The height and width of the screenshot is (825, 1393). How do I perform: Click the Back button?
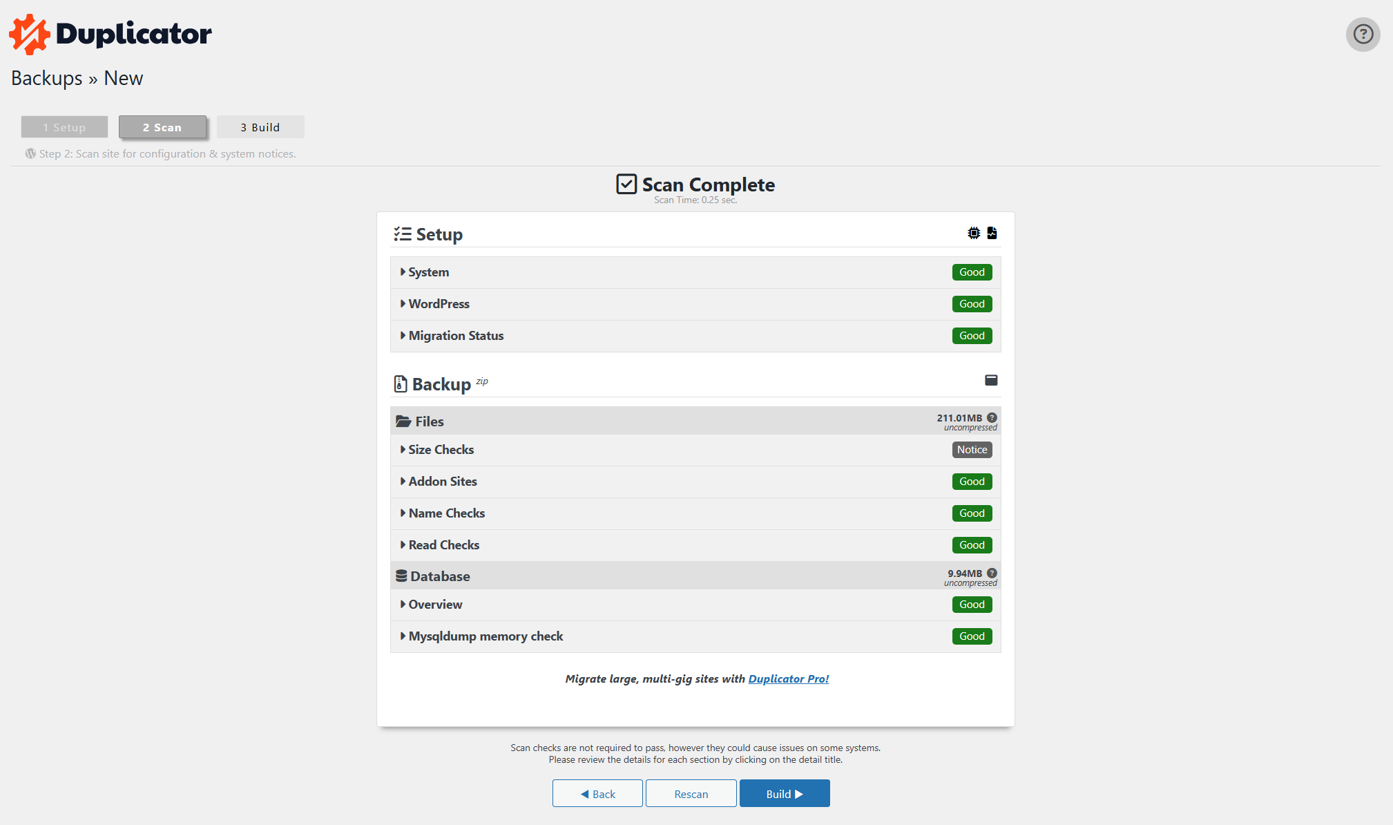coord(597,793)
